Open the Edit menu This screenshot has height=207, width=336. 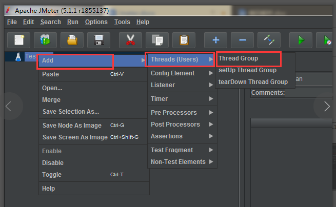click(x=29, y=22)
